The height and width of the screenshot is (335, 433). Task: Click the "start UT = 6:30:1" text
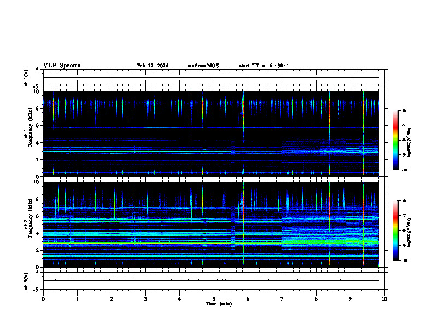click(264, 66)
